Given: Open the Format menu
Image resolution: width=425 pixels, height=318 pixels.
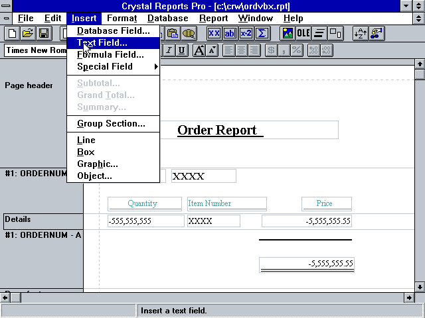Looking at the screenshot, I should (122, 19).
